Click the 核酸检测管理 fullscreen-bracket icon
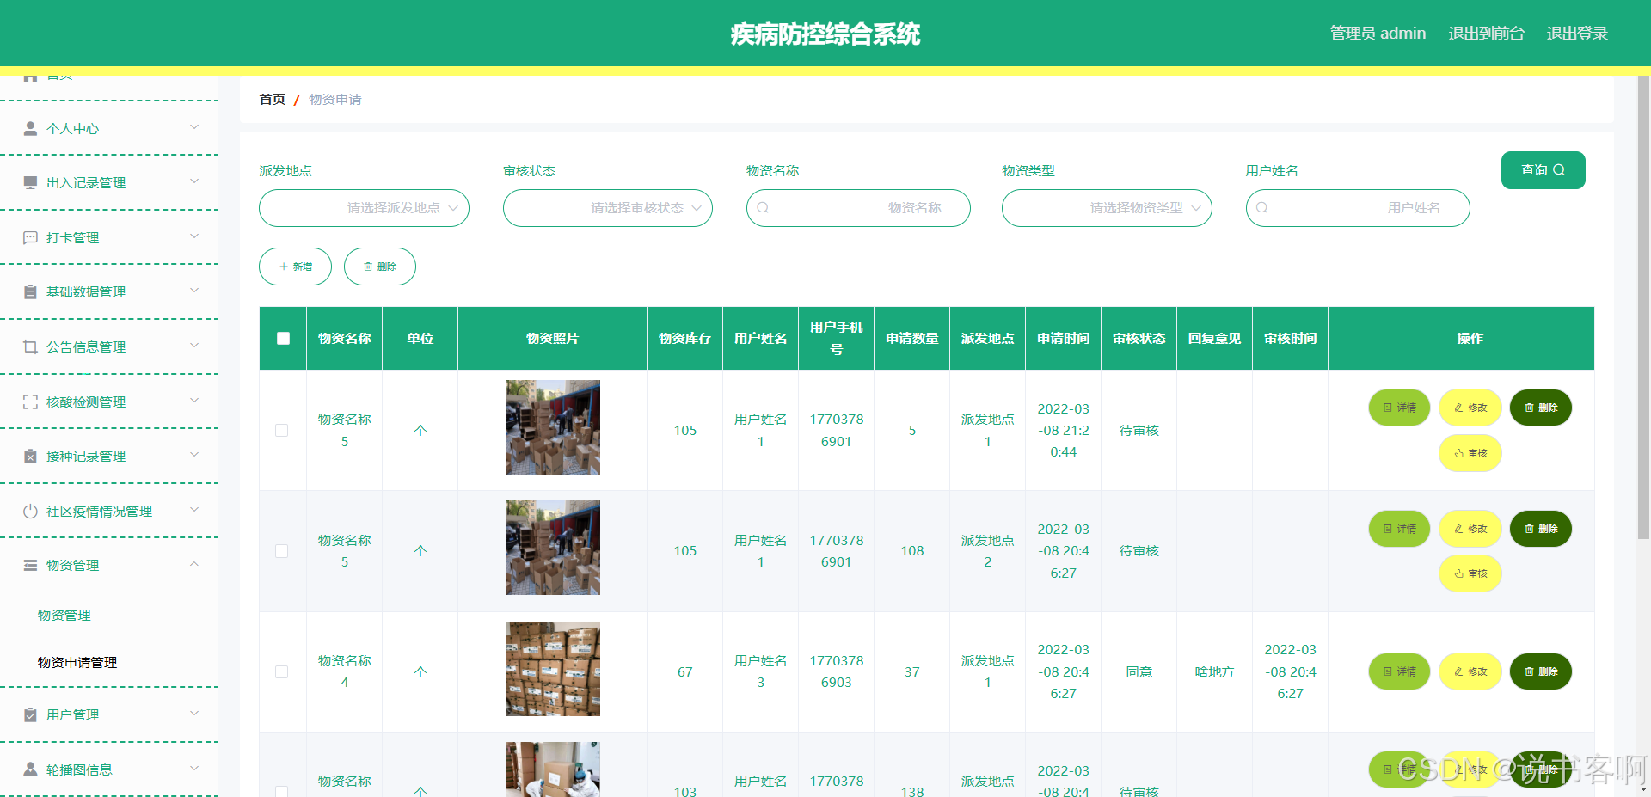Image resolution: width=1651 pixels, height=797 pixels. (x=30, y=402)
